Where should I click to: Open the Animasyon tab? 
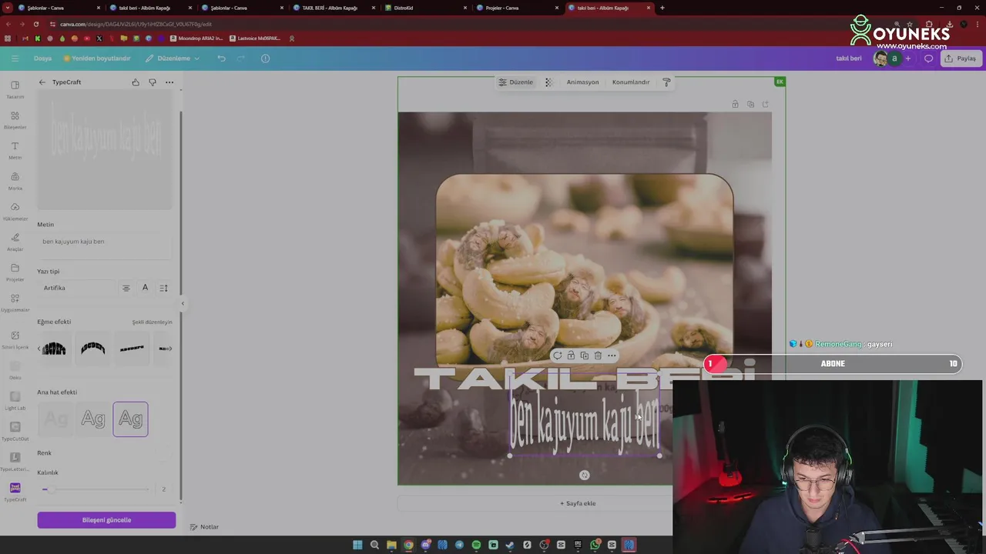click(x=582, y=82)
